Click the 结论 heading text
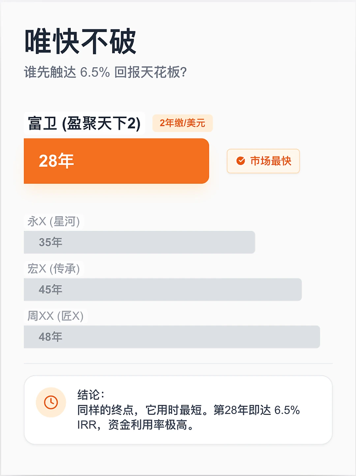Screen dimensions: 356x476 pyautogui.click(x=91, y=395)
